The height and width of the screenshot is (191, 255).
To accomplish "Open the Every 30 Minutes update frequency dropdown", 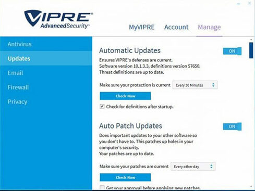I will 195,85.
